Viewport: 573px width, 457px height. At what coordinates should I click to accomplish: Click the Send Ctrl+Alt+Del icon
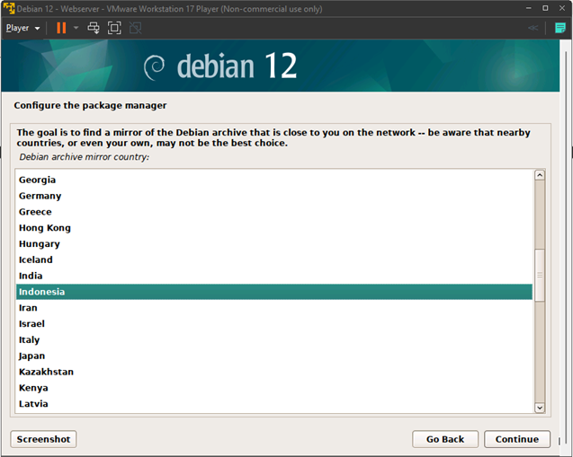[x=94, y=28]
